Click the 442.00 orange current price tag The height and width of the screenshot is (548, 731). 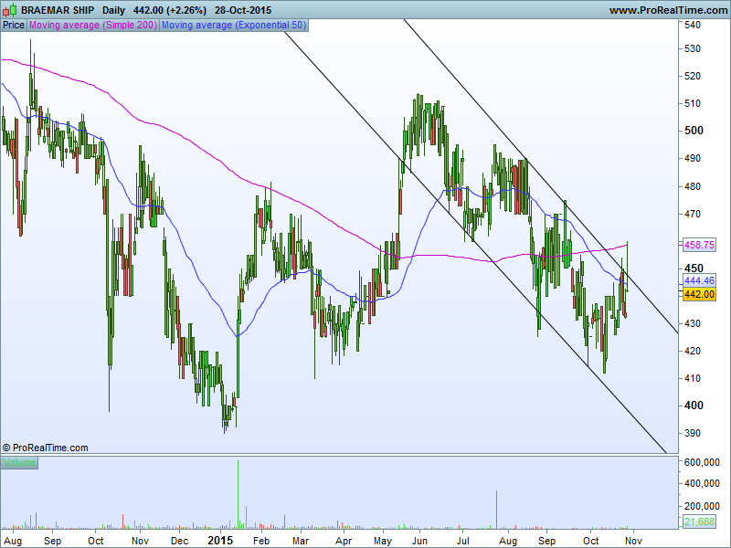699,293
